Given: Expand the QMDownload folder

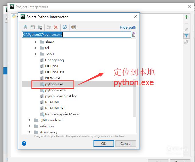Looking at the screenshot, I should click(x=30, y=120).
